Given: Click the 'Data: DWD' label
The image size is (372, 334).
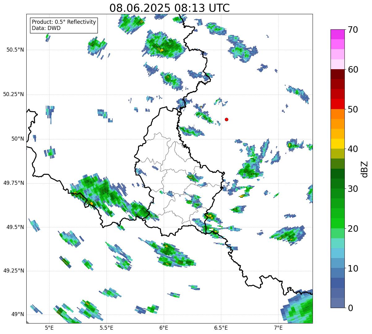Looking at the screenshot, I should click(x=46, y=28).
